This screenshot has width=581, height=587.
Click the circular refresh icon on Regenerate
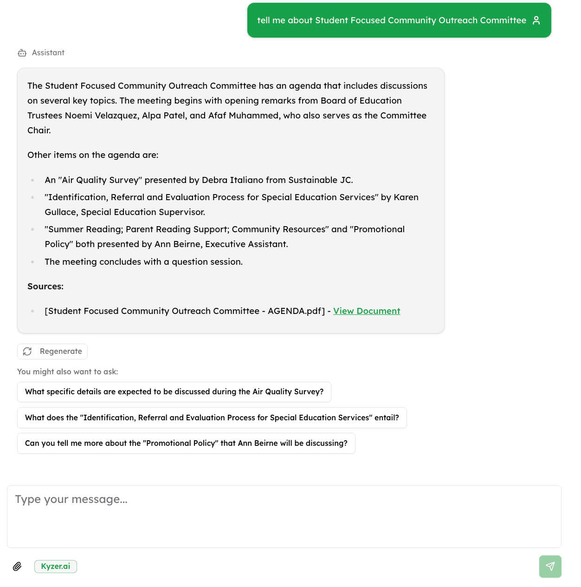pos(28,352)
